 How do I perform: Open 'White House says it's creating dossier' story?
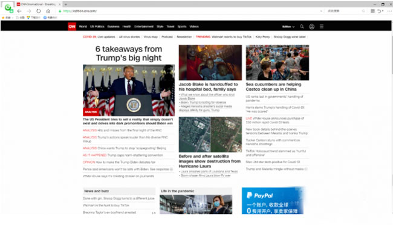(119, 177)
